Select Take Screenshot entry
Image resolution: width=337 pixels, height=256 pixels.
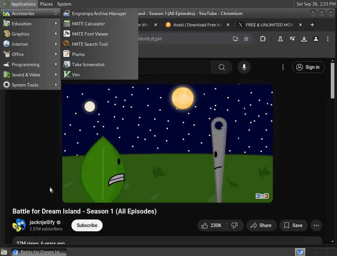pyautogui.click(x=99, y=64)
